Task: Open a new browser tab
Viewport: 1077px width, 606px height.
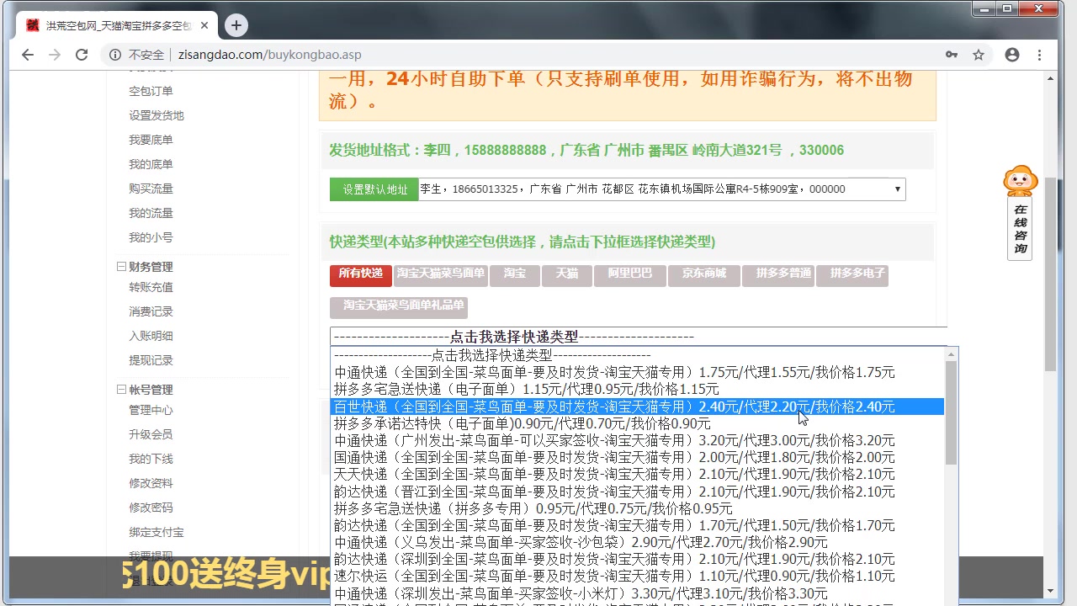Action: 236,25
